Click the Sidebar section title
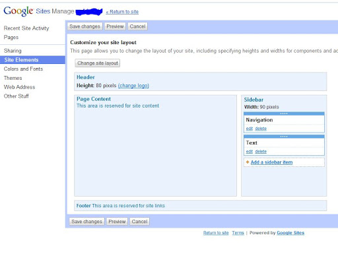 click(253, 100)
